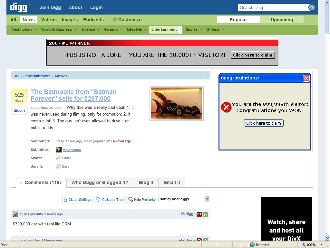The height and width of the screenshot is (248, 330).
Task: Select the News filter tab
Action: (x=29, y=20)
